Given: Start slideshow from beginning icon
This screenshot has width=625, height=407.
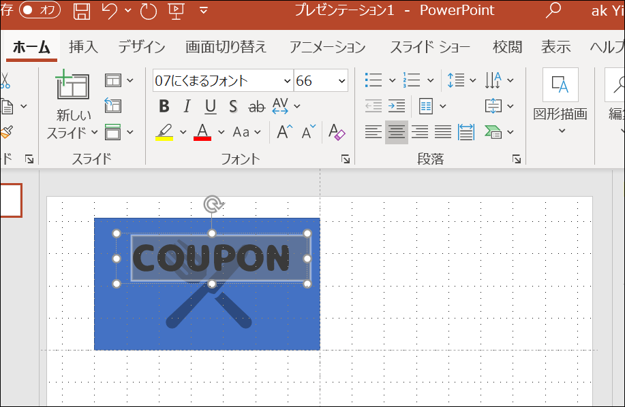Looking at the screenshot, I should pos(176,10).
